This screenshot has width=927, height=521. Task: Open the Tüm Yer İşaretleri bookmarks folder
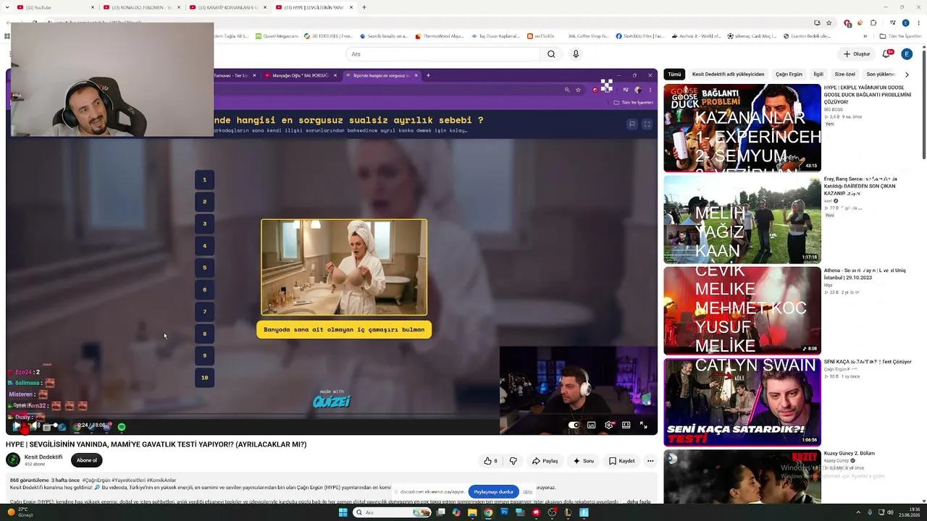tap(900, 36)
